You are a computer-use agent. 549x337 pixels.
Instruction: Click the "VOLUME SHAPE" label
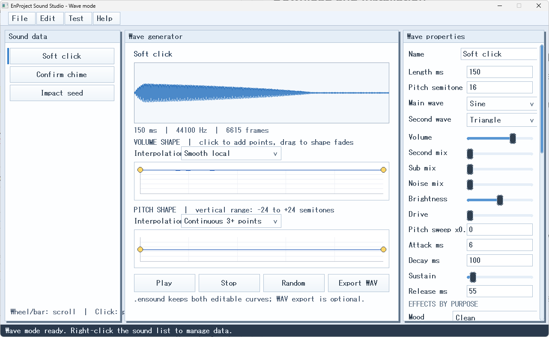click(x=157, y=142)
